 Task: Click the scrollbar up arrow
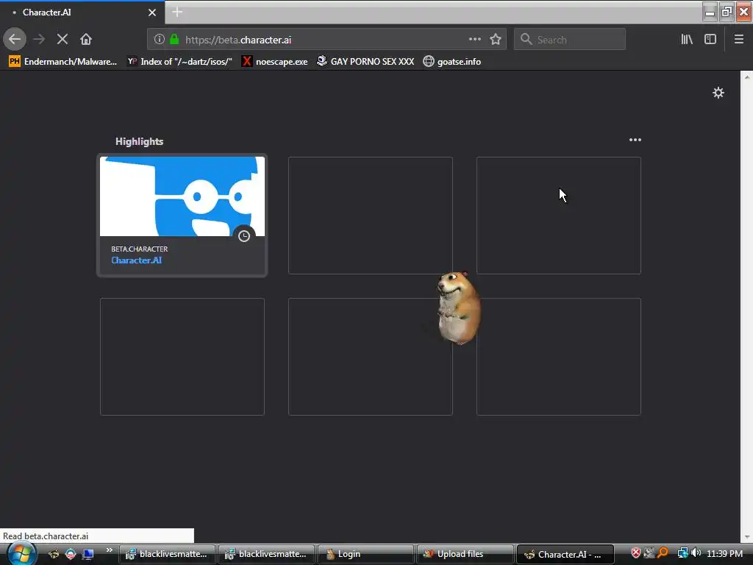(747, 77)
